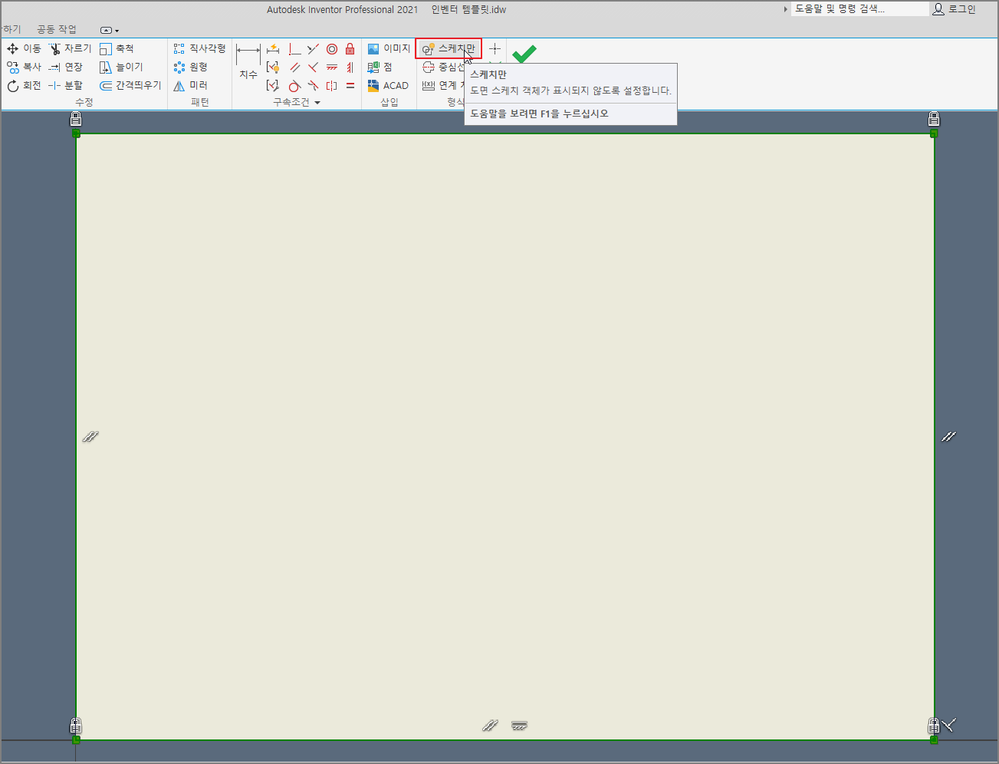Select the 복사 (Copy) tool

(24, 67)
